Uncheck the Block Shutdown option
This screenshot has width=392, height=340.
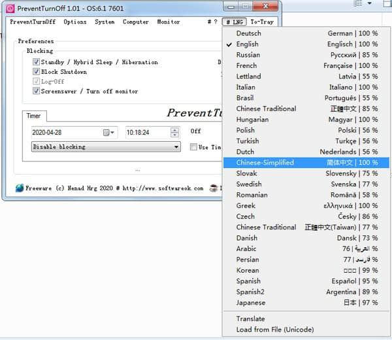[36, 72]
